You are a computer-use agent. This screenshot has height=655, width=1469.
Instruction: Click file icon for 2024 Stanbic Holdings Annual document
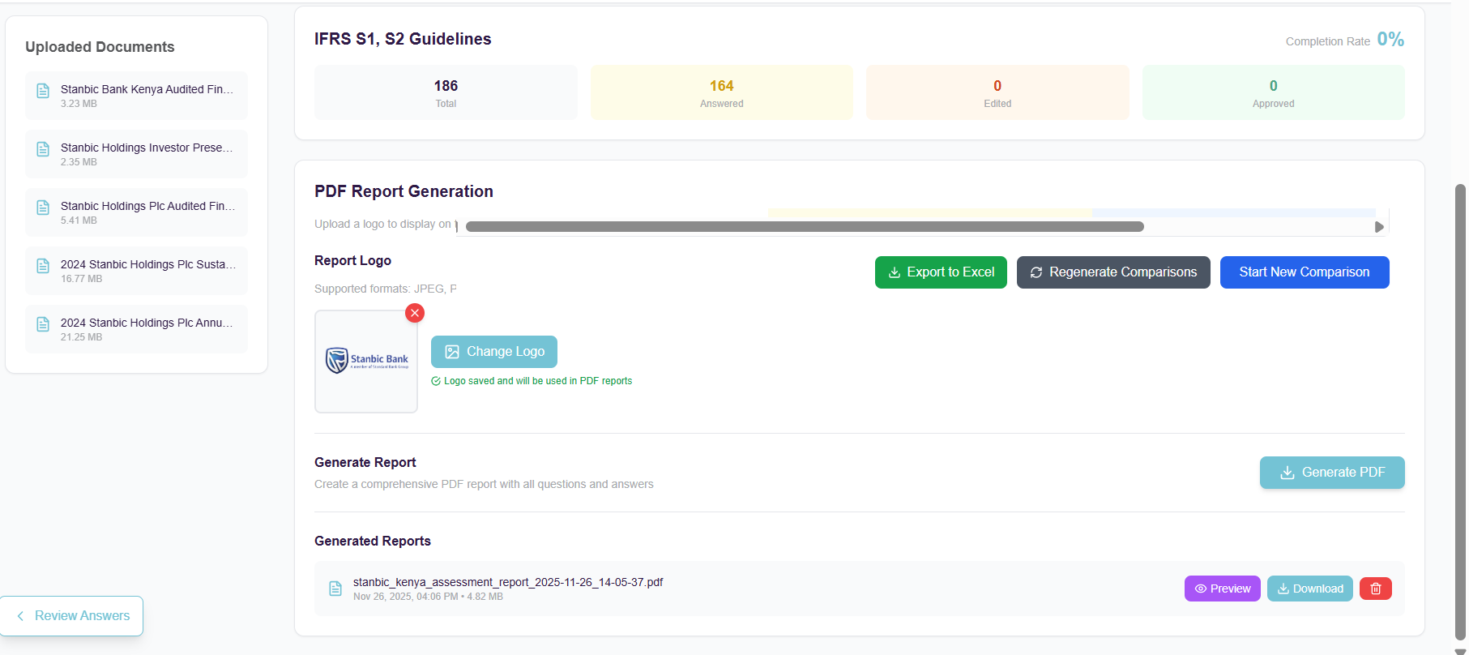coord(43,324)
